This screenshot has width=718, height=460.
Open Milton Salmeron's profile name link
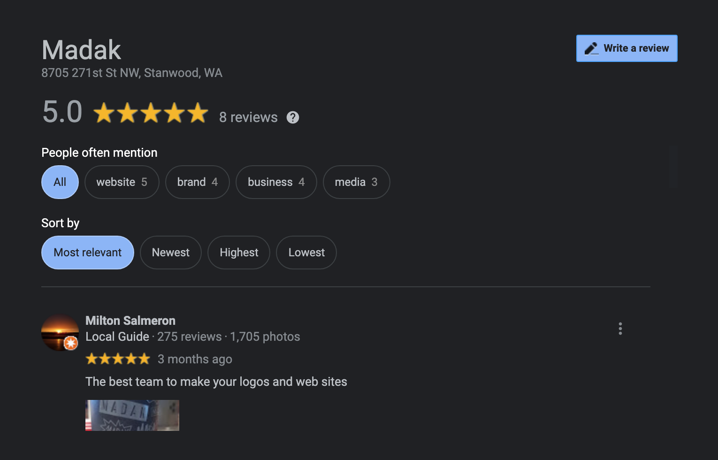point(130,321)
